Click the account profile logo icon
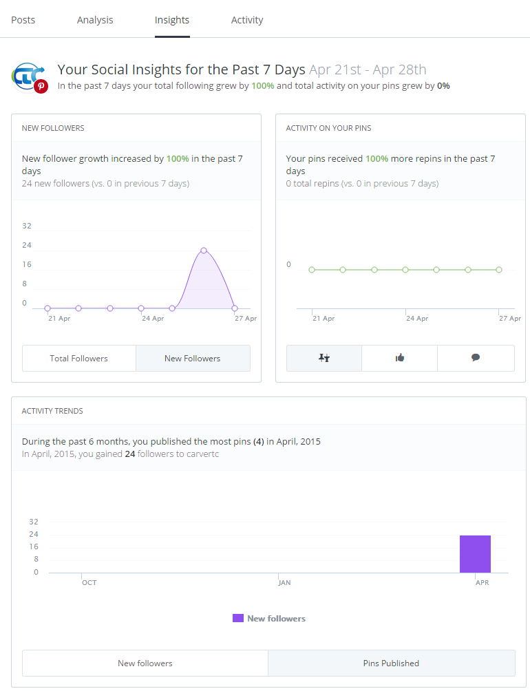Image resolution: width=530 pixels, height=691 pixels. 26,74
